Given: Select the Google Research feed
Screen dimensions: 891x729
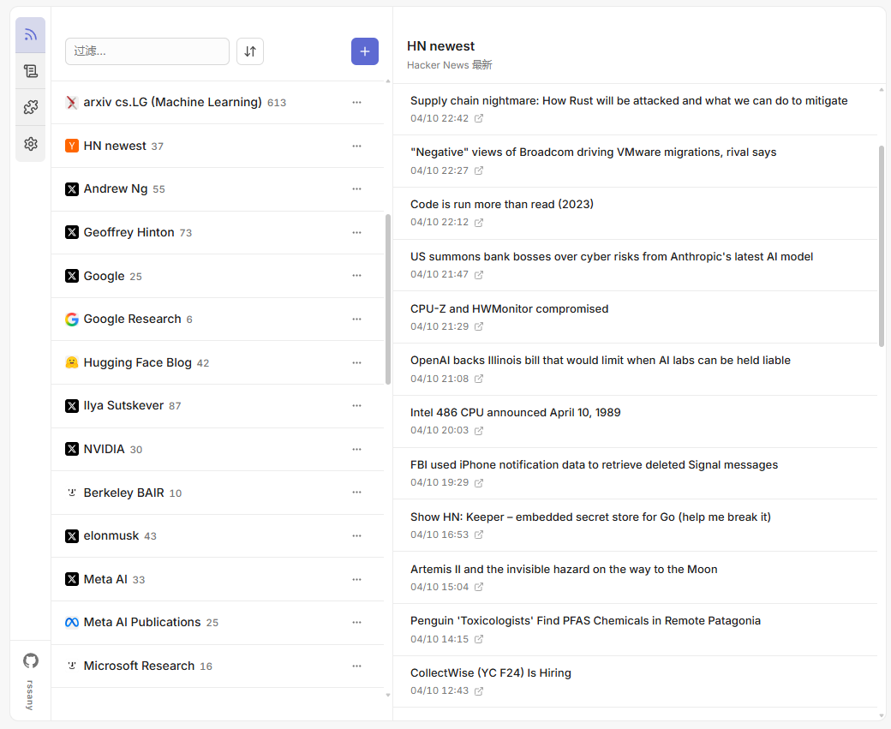Looking at the screenshot, I should [x=218, y=320].
